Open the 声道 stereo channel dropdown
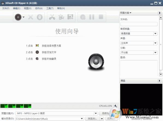Viewport: 163px width, 121px height. click(x=139, y=43)
